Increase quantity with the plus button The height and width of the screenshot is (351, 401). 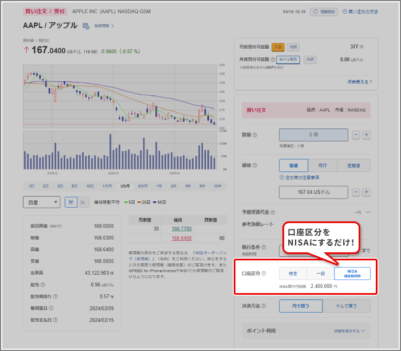pyautogui.click(x=366, y=135)
